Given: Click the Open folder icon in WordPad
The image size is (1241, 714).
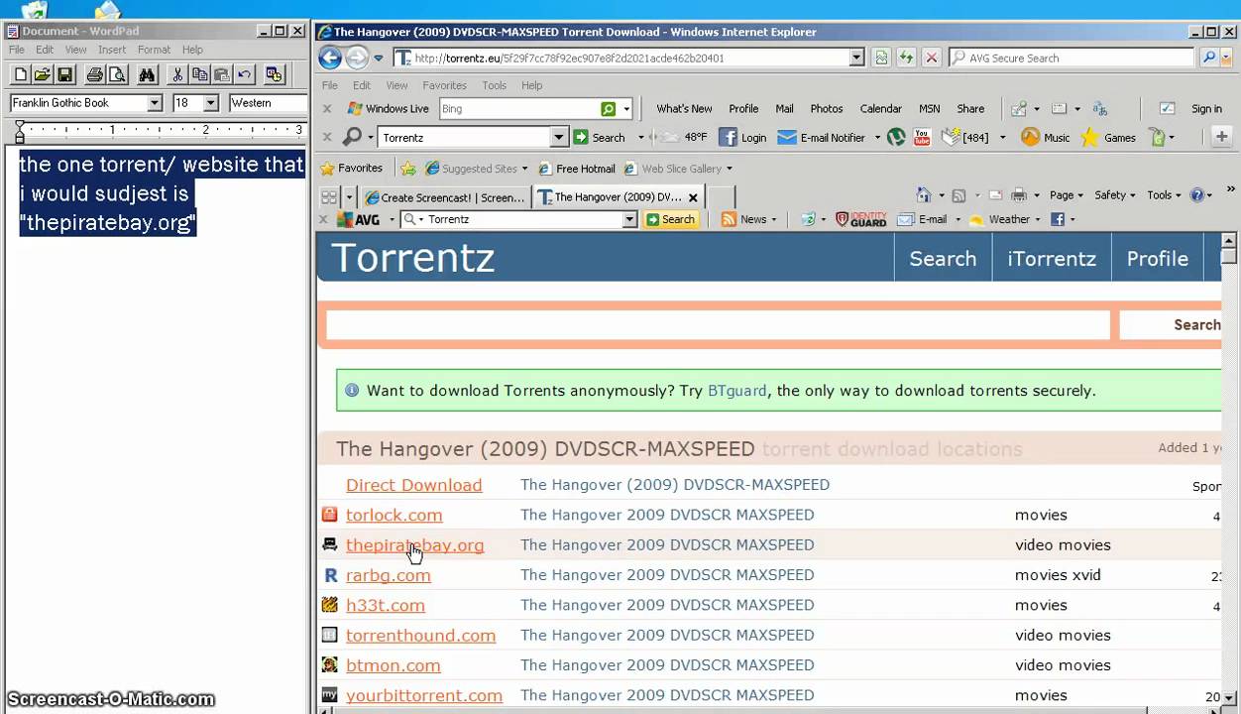Looking at the screenshot, I should tap(43, 74).
